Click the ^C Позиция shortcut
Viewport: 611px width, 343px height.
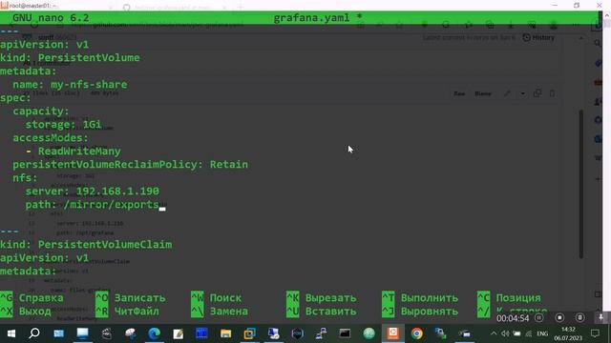pos(509,298)
